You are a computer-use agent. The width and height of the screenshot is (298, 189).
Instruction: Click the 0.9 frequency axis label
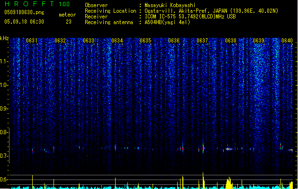point(4,109)
